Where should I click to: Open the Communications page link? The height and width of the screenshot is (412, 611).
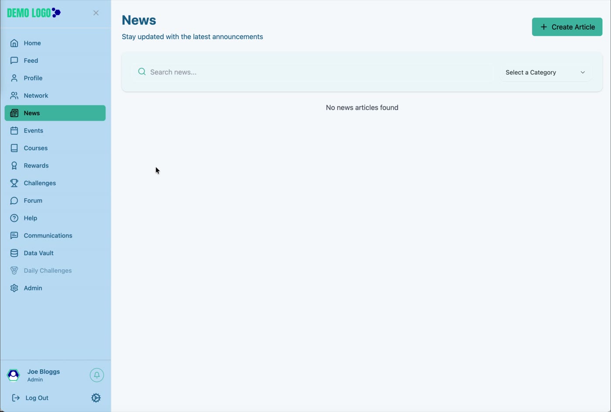pos(55,236)
